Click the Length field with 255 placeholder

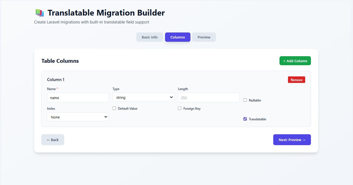[x=209, y=97]
